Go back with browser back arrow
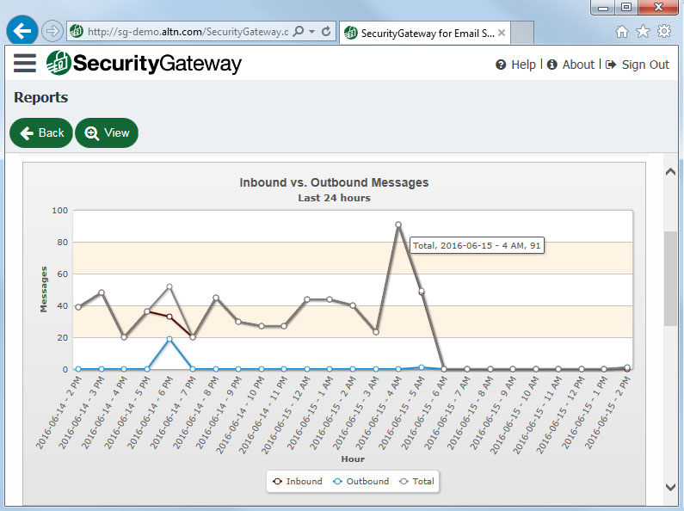 tap(22, 30)
